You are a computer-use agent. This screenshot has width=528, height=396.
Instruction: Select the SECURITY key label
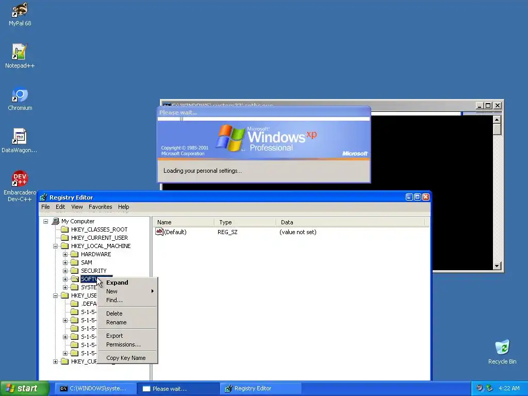pyautogui.click(x=94, y=271)
